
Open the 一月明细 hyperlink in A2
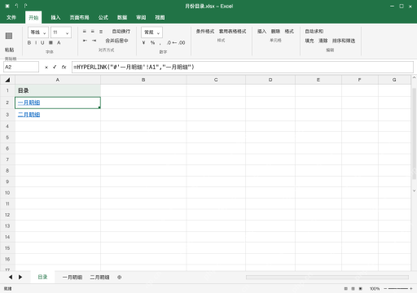29,103
